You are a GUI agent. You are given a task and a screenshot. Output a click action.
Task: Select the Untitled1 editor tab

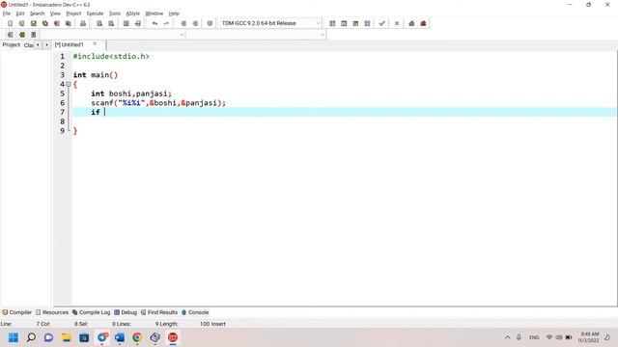pos(70,44)
